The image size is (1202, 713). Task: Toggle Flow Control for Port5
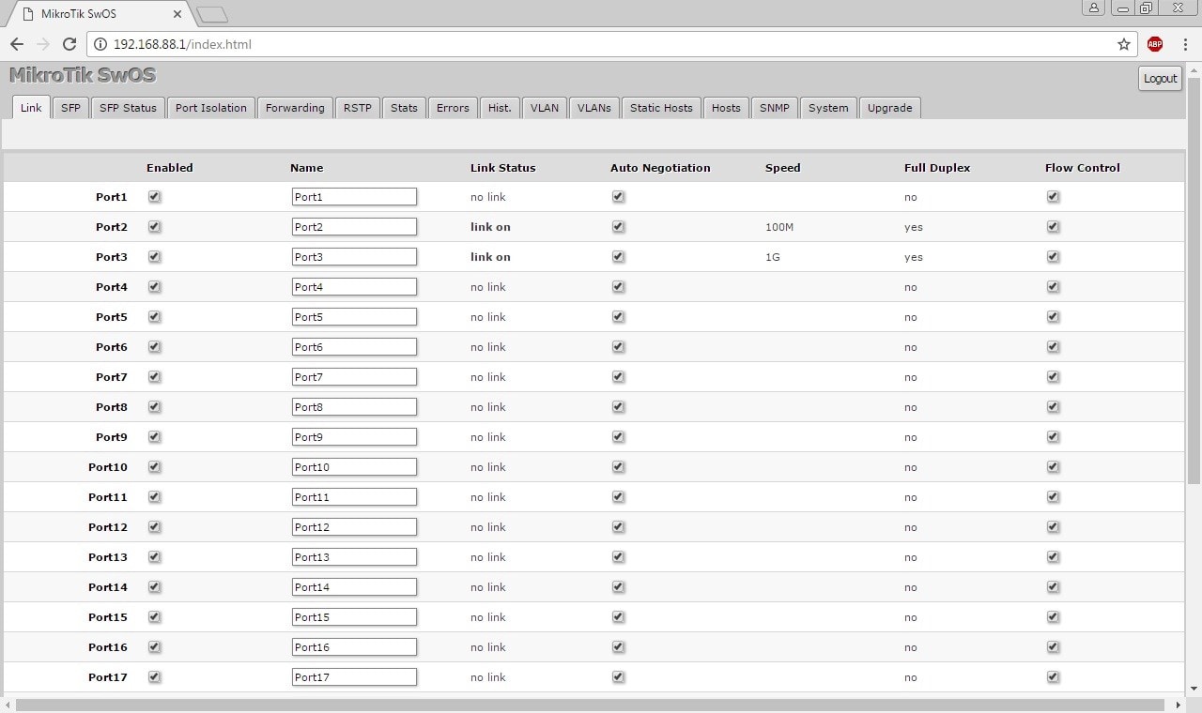pyautogui.click(x=1053, y=317)
